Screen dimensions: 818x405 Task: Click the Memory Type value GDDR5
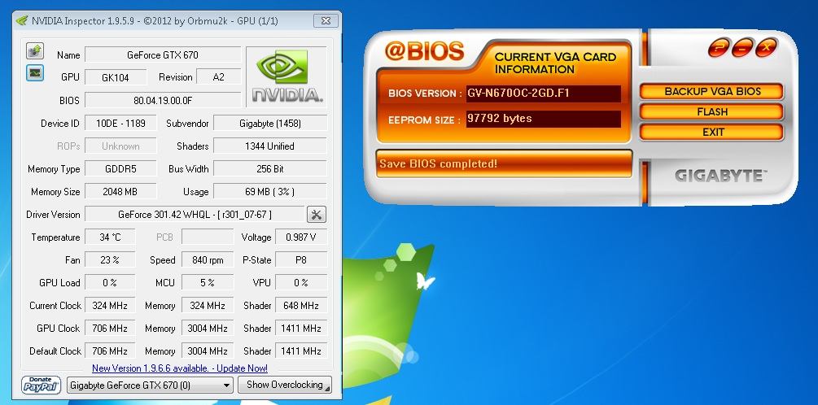pos(120,169)
